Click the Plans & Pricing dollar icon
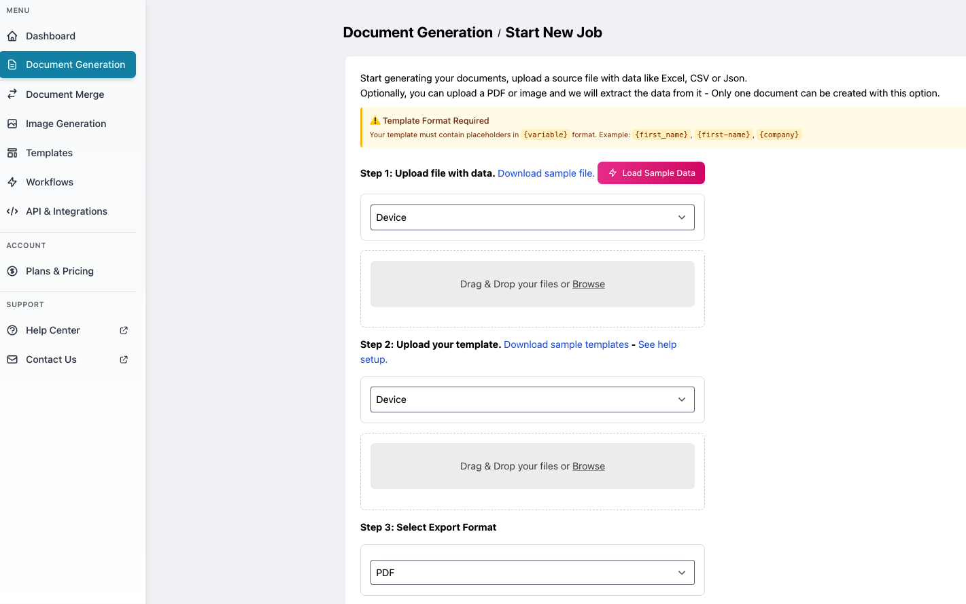The image size is (966, 604). [12, 271]
